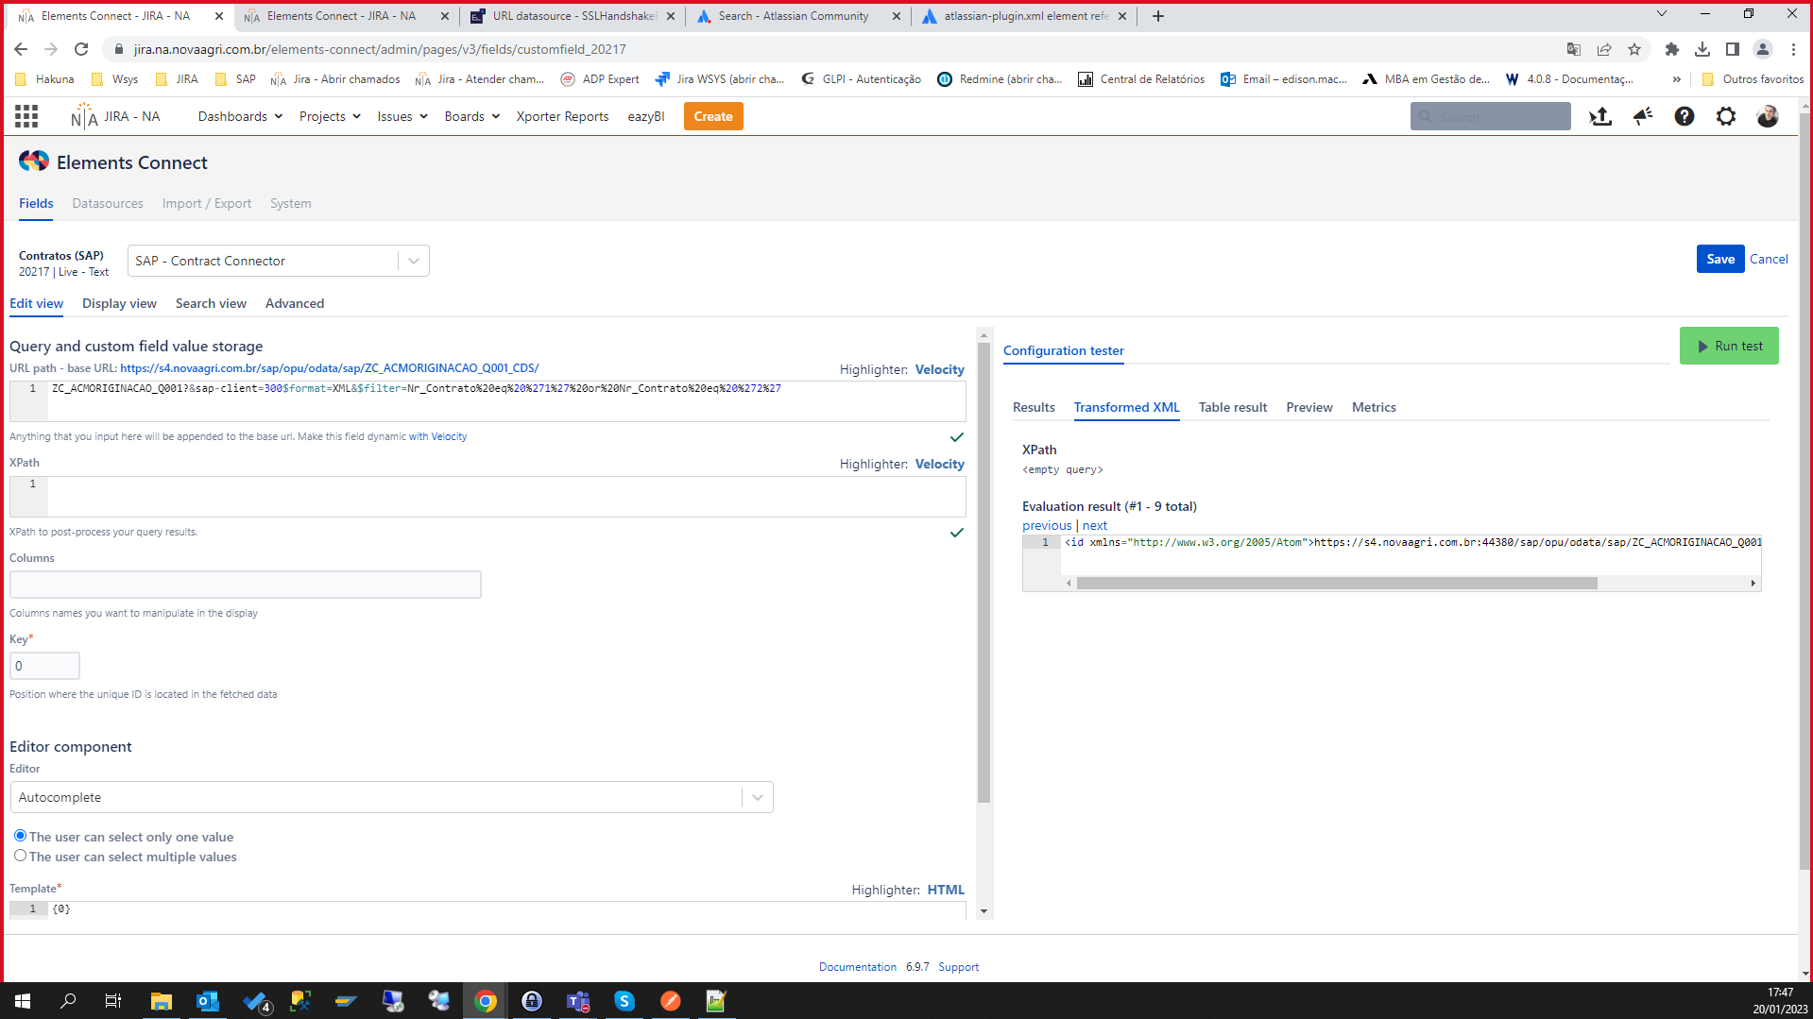The width and height of the screenshot is (1813, 1019).
Task: Bookmark this page with the star icon
Action: pyautogui.click(x=1634, y=49)
